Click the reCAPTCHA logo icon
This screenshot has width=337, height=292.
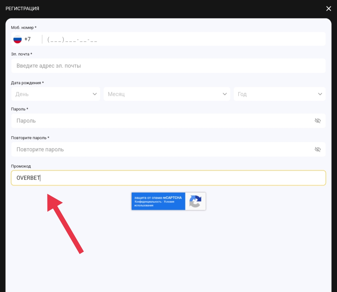pyautogui.click(x=195, y=201)
